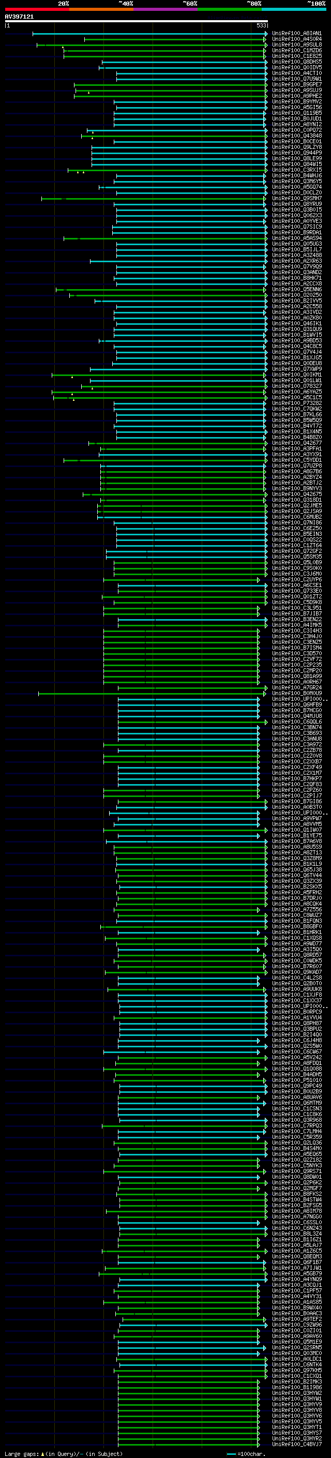This screenshot has width=331, height=1458.
Task: Select the UniRef100_A0YVE3 label
Action: [x=296, y=221]
